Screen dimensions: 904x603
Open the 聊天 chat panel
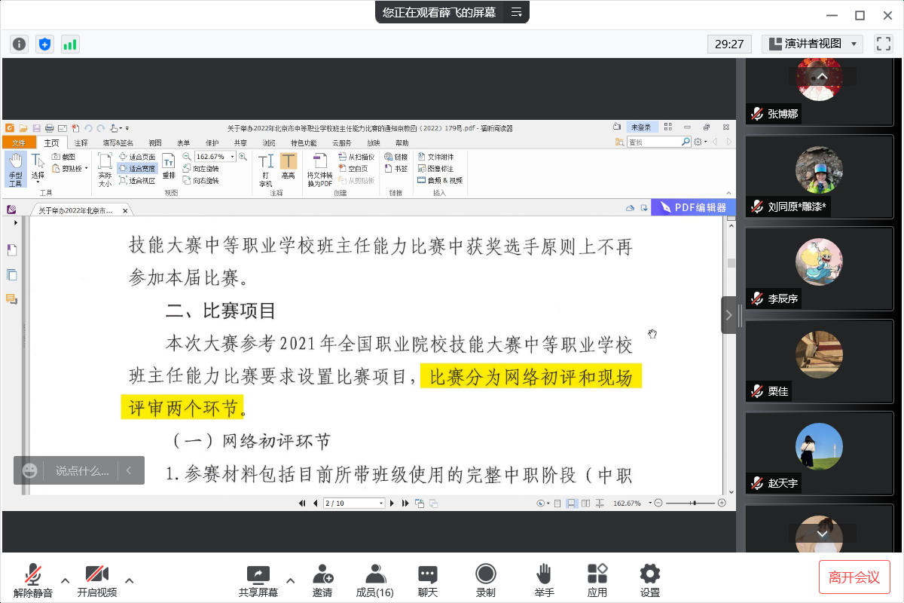pyautogui.click(x=428, y=580)
